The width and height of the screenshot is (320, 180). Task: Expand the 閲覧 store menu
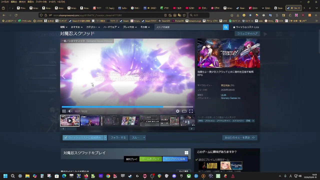(x=63, y=27)
